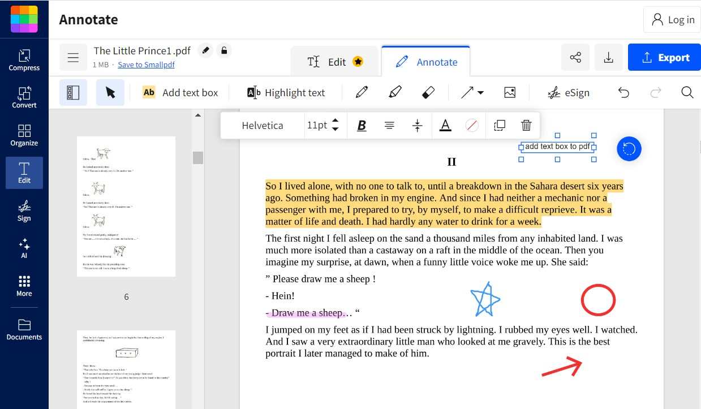The image size is (701, 409).
Task: Select the red circle drawing
Action: point(598,300)
